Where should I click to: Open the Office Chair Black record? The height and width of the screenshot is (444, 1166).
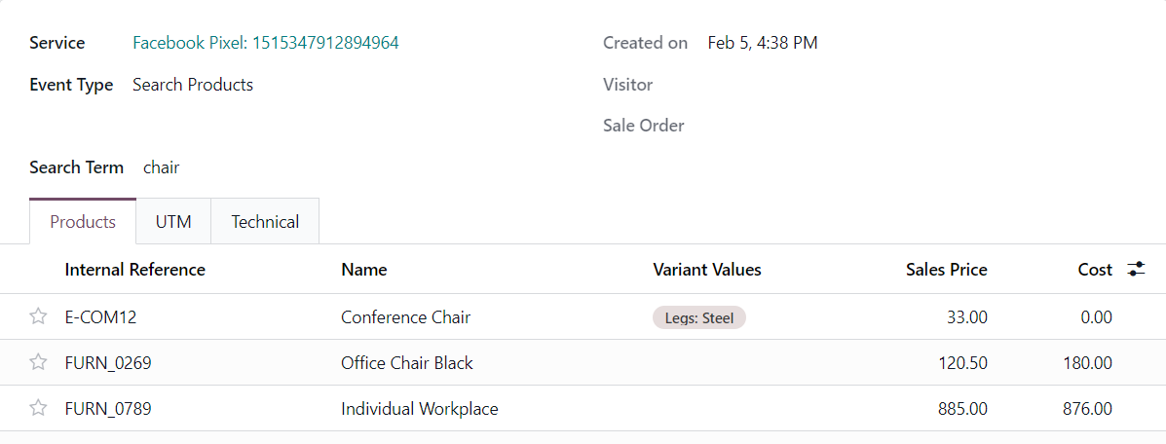click(406, 363)
